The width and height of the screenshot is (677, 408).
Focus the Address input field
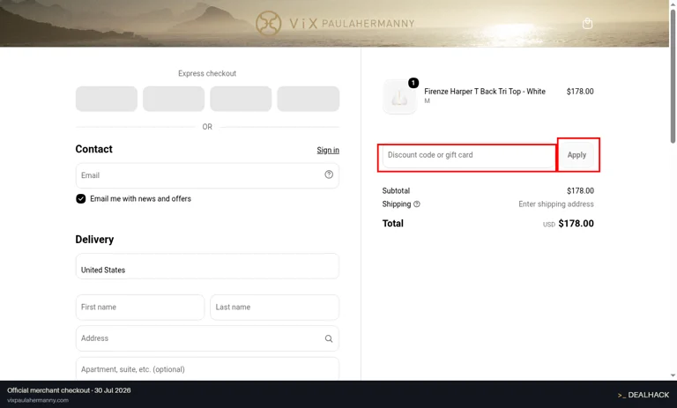click(x=207, y=338)
